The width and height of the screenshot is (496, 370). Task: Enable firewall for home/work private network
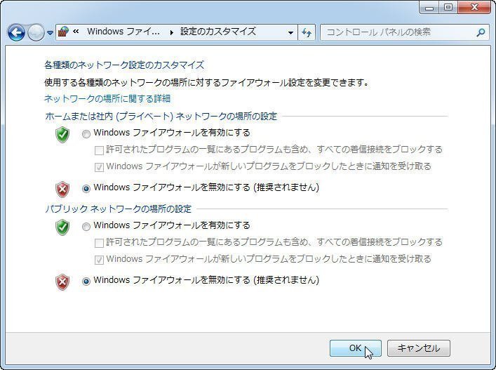tap(86, 134)
